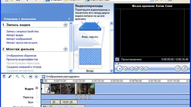Click the transitions list scrollbar thumb

pos(111,30)
